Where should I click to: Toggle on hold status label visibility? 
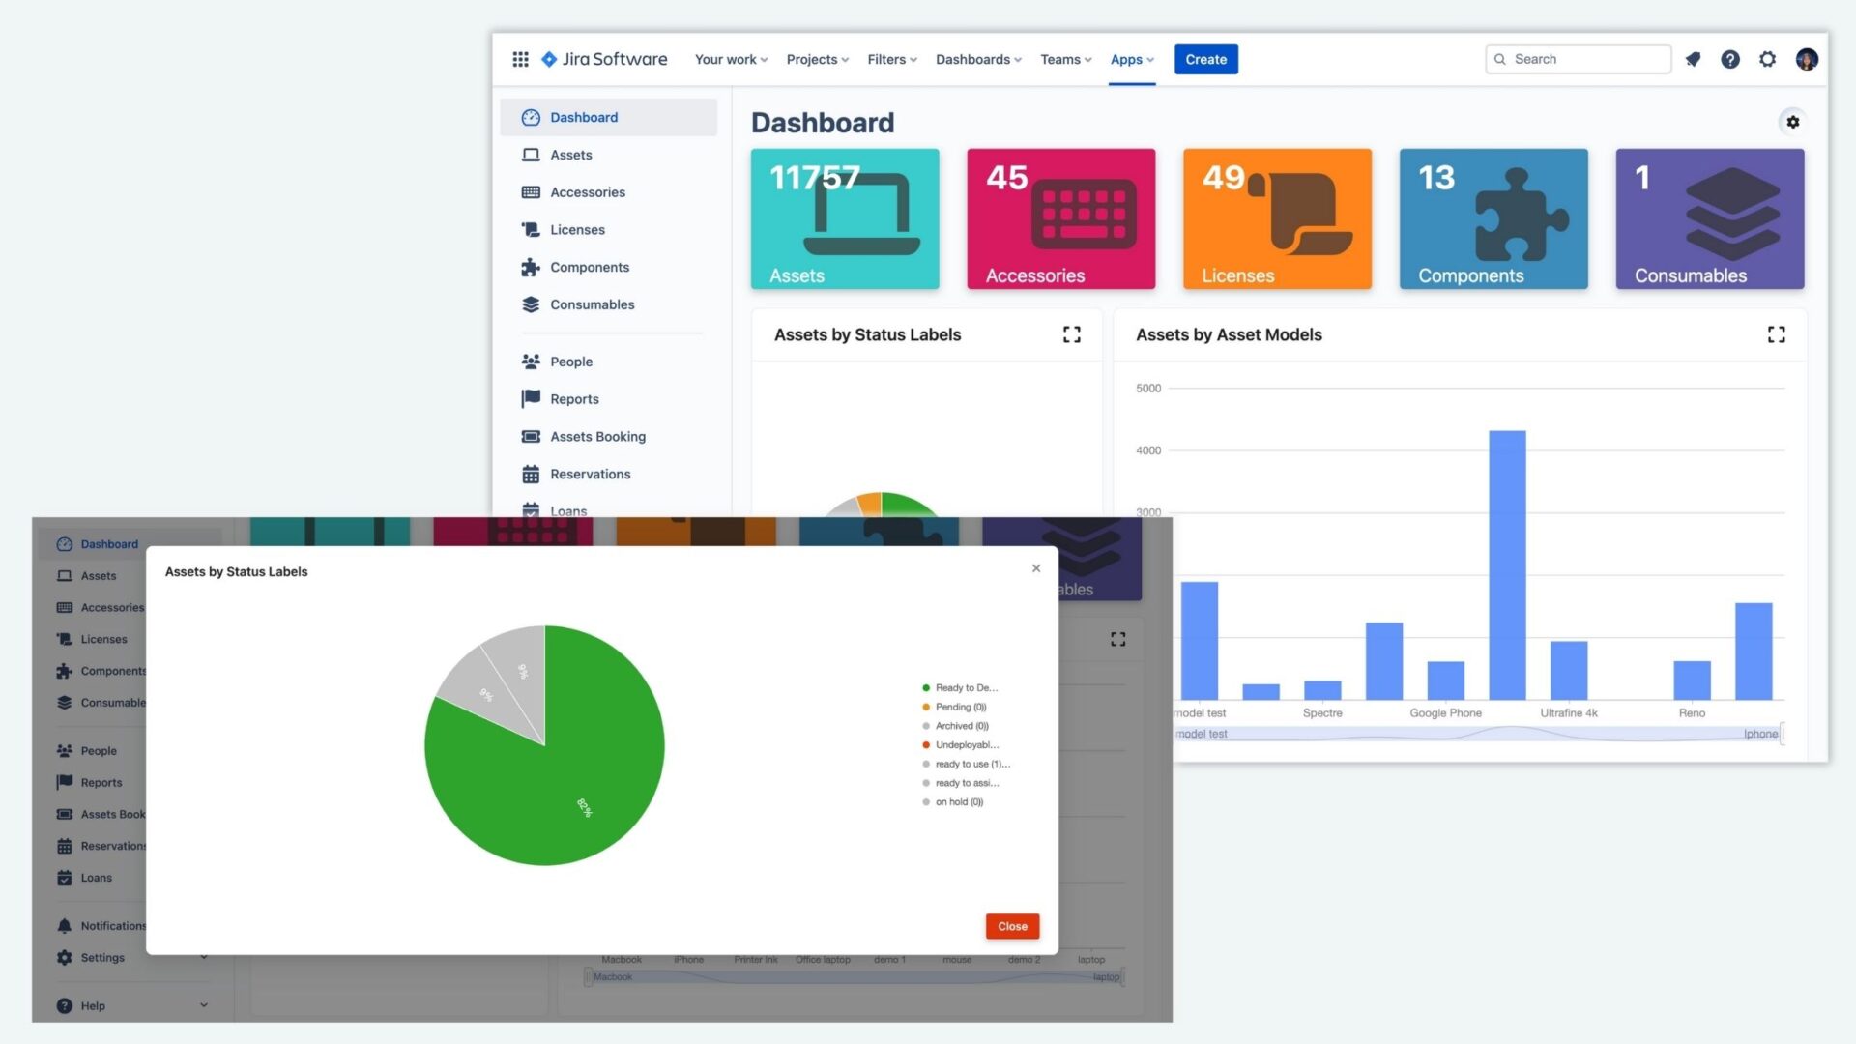pyautogui.click(x=959, y=800)
